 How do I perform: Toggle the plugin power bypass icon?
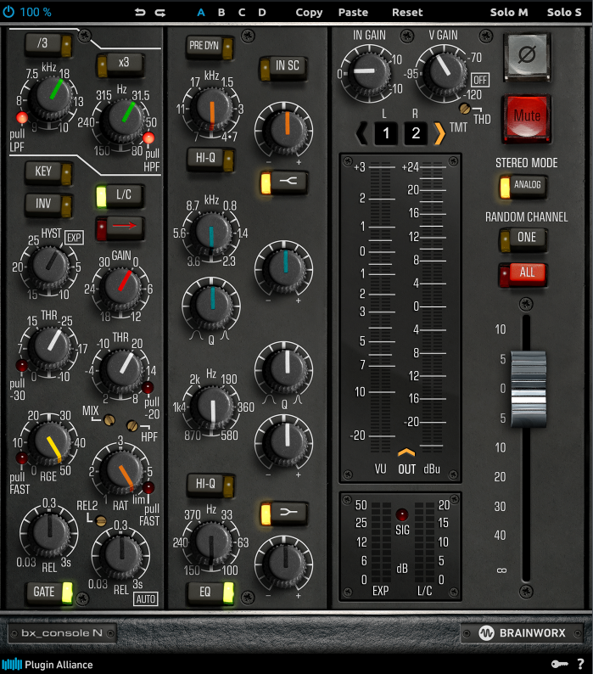tap(8, 12)
